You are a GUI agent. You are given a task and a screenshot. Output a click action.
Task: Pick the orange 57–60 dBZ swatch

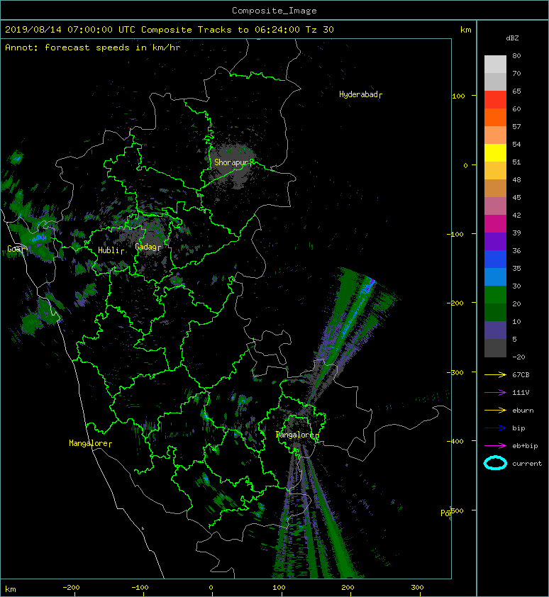(x=495, y=117)
